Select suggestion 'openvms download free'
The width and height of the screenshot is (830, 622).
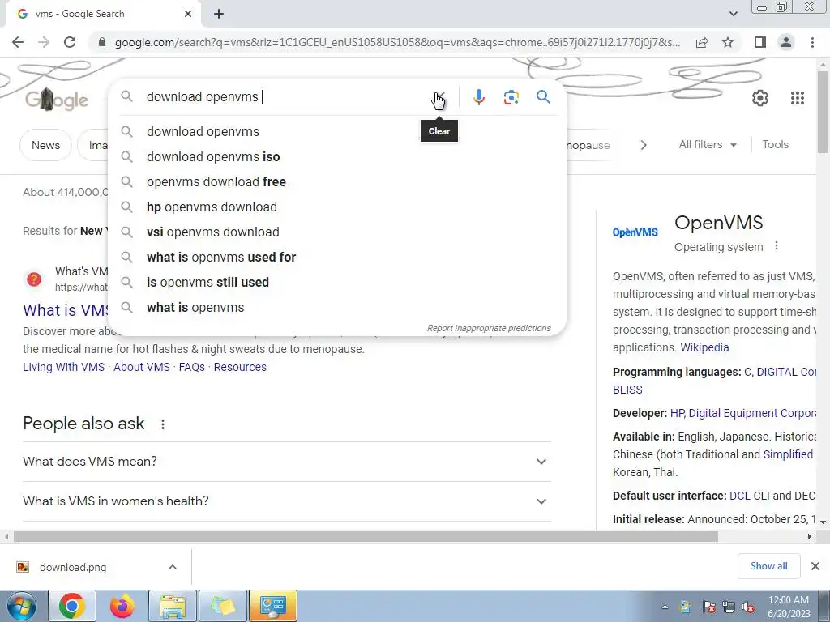[337, 182]
